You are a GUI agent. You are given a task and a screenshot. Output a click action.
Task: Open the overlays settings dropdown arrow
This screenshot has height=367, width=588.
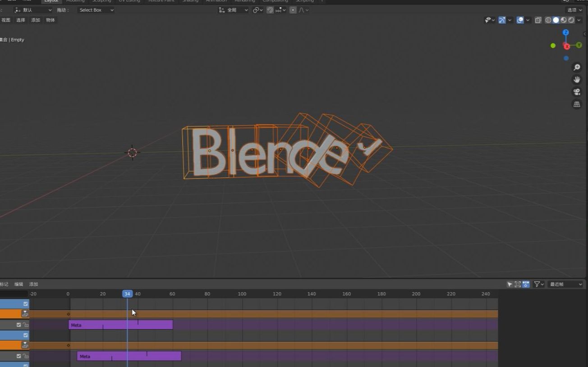(x=528, y=20)
